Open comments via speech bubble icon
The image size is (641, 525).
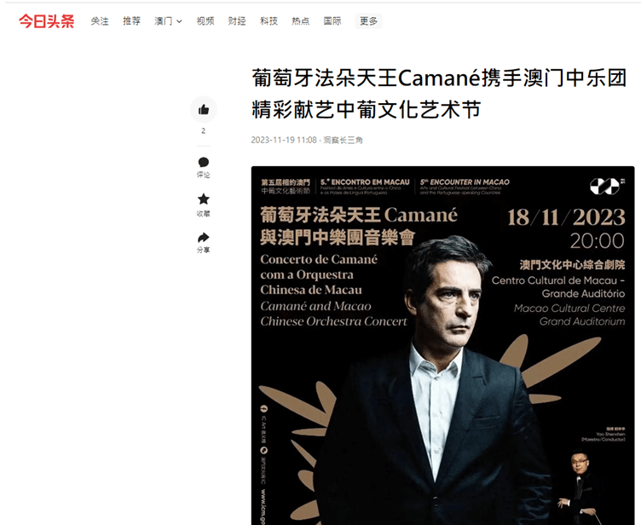204,162
